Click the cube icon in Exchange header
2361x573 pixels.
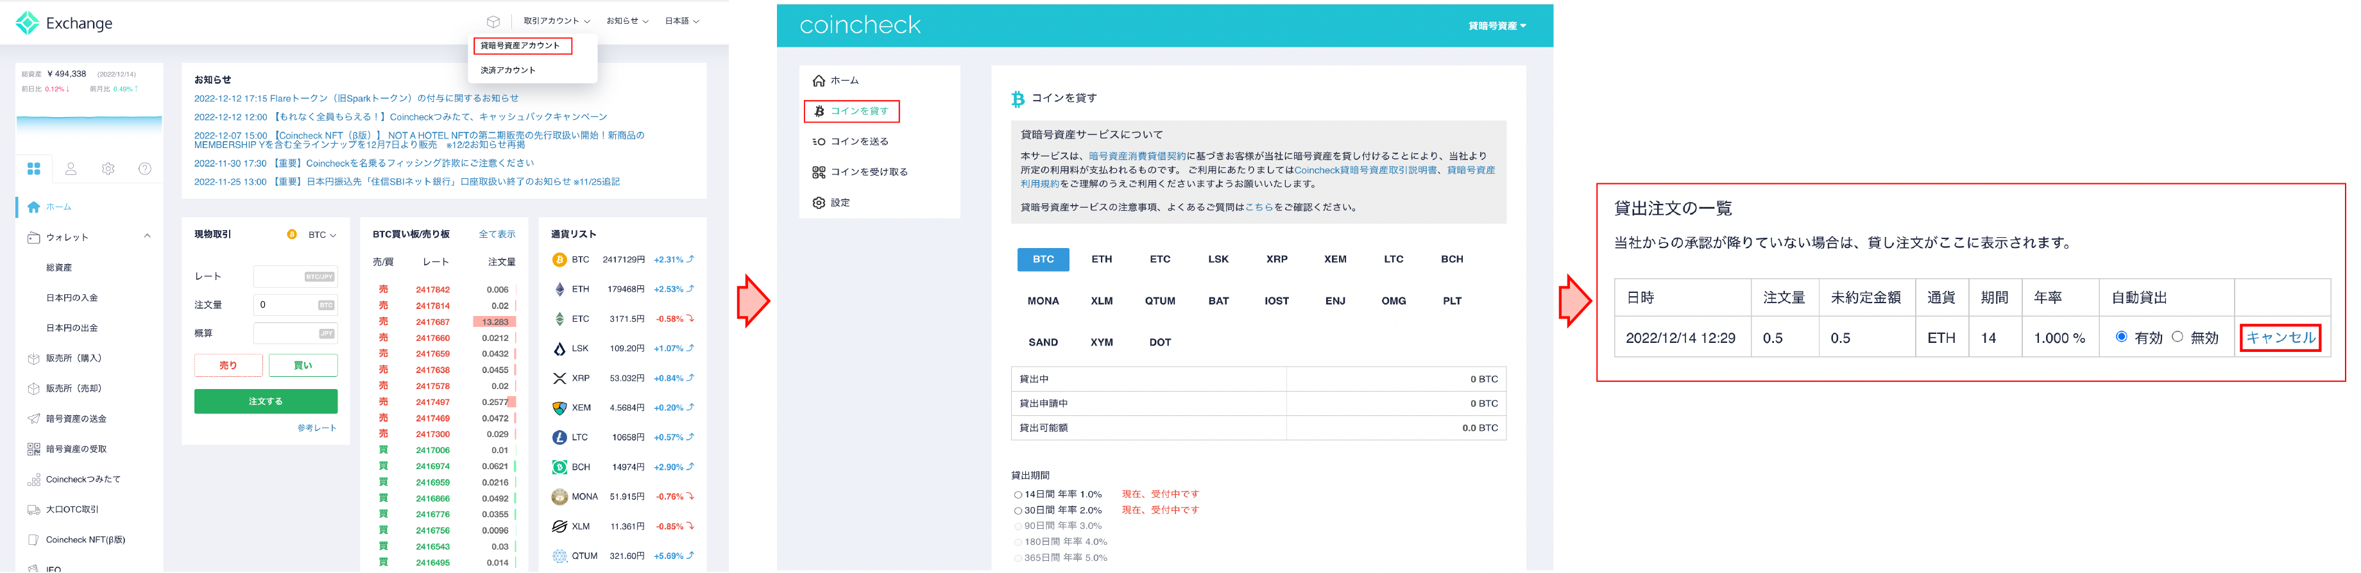pyautogui.click(x=493, y=21)
